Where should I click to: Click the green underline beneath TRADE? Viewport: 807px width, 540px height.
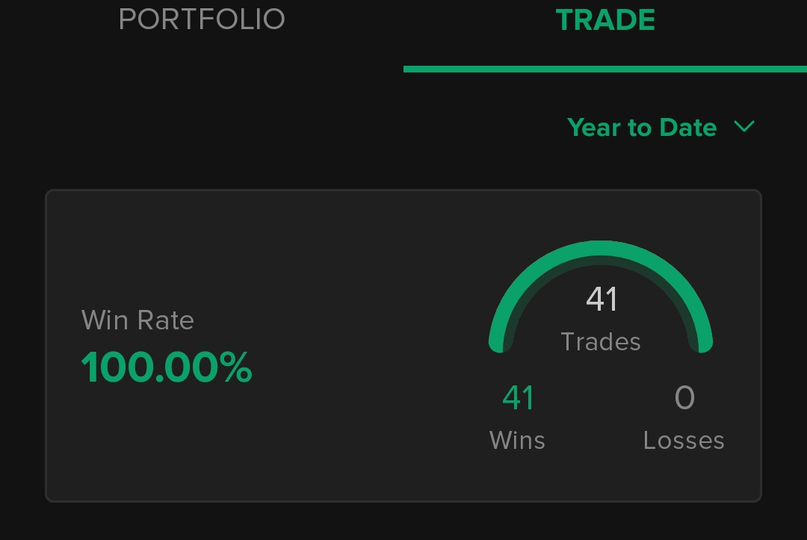pyautogui.click(x=605, y=69)
